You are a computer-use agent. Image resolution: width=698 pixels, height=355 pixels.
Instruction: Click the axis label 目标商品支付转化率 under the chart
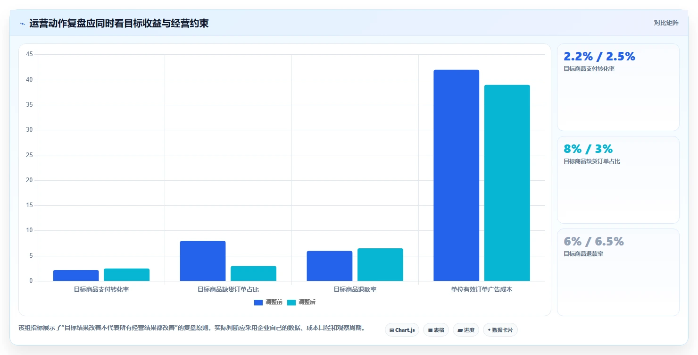pos(101,289)
